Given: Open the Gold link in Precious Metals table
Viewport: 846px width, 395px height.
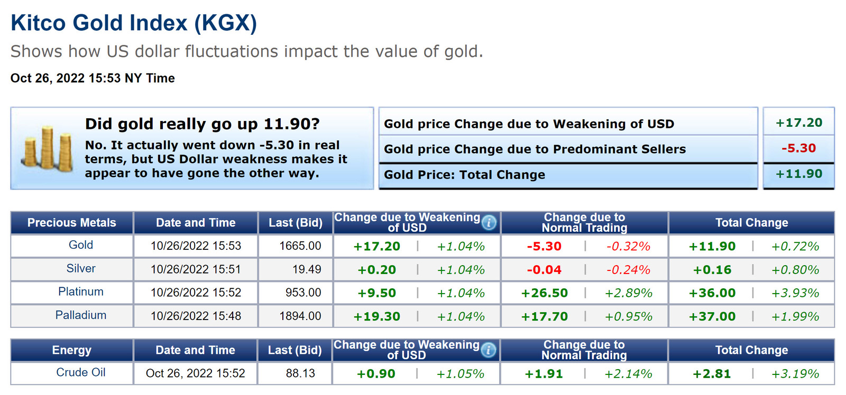Looking at the screenshot, I should coord(81,245).
